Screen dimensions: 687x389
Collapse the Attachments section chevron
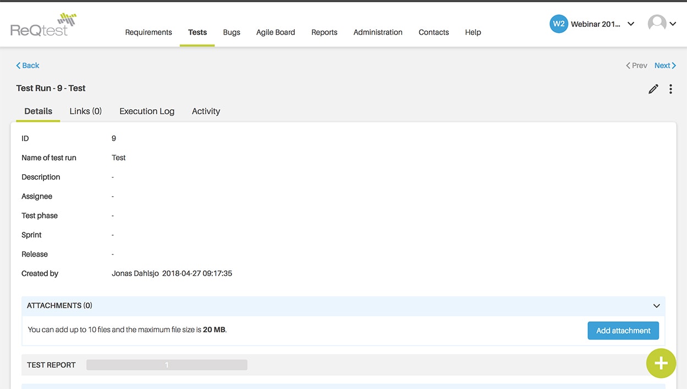[656, 306]
